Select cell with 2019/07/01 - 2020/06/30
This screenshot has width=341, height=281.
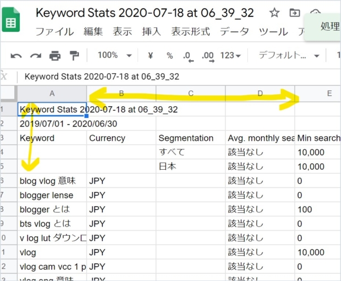[52, 124]
